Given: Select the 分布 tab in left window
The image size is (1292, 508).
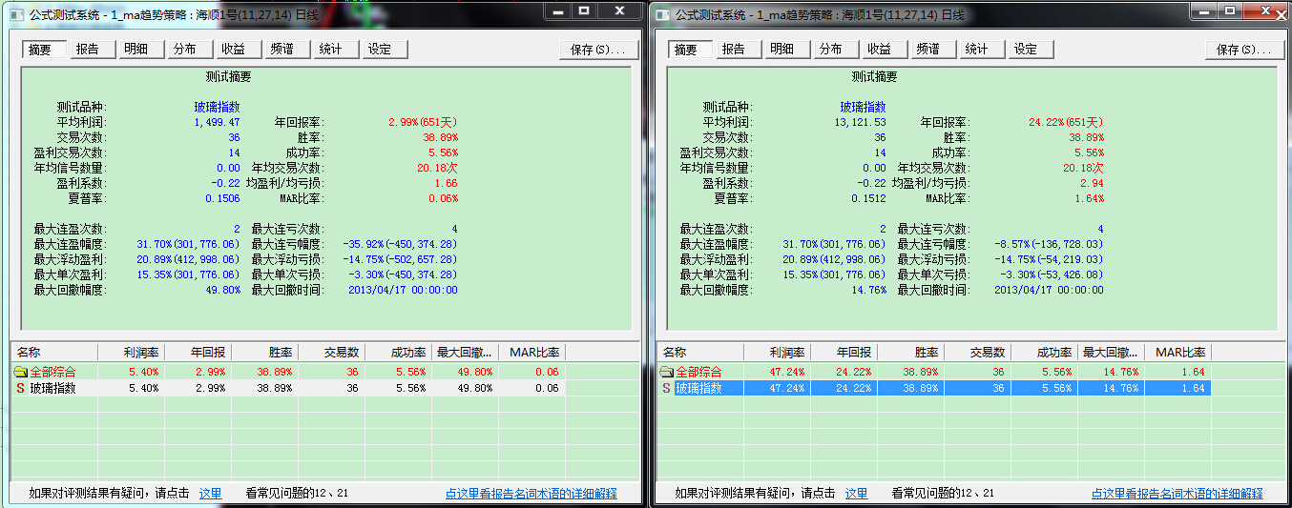Looking at the screenshot, I should (x=184, y=50).
